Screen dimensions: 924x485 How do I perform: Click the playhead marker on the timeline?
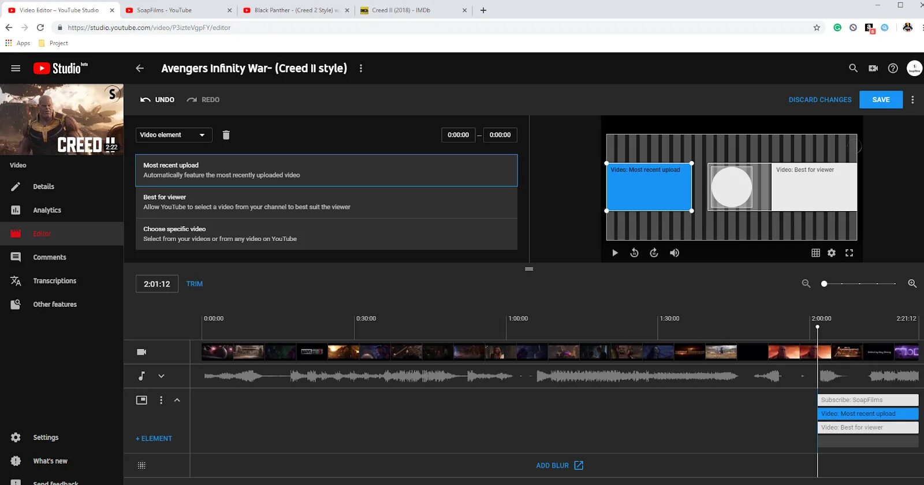[x=817, y=327]
